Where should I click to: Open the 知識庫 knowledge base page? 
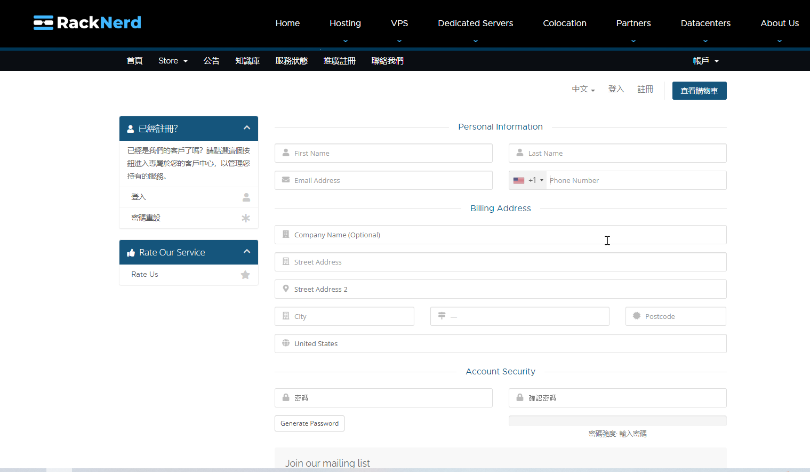[x=247, y=61]
